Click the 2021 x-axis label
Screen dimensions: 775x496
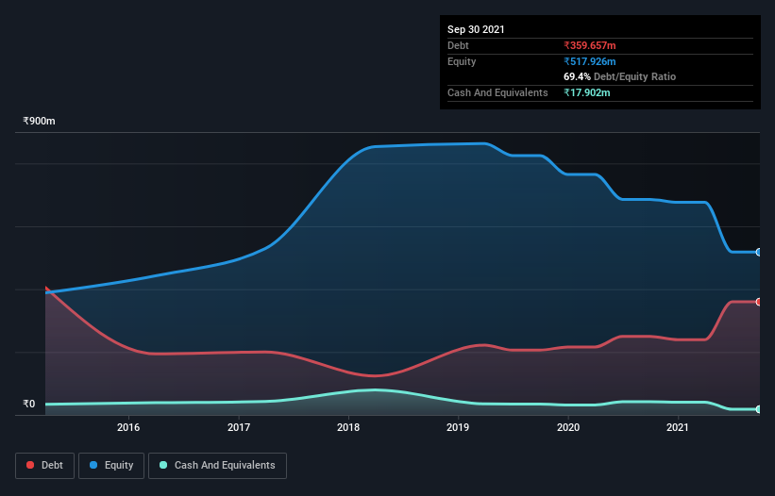click(678, 427)
